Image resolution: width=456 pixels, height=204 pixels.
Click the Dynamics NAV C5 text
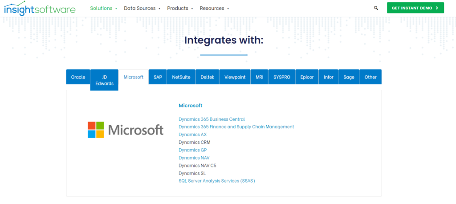point(197,166)
